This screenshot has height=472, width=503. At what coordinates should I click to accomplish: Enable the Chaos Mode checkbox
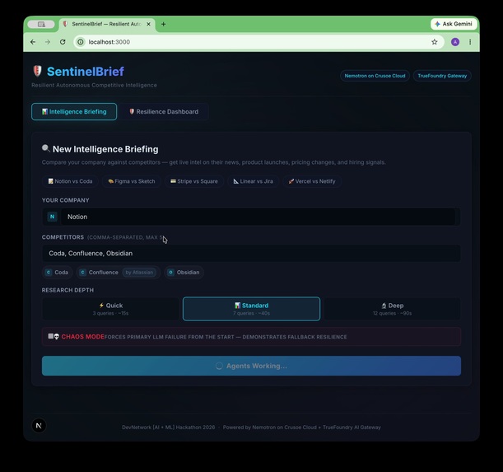(51, 336)
